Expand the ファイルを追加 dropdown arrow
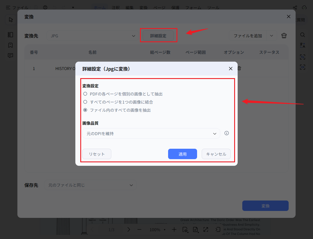Viewport: 313px width, 239px height. coord(272,36)
